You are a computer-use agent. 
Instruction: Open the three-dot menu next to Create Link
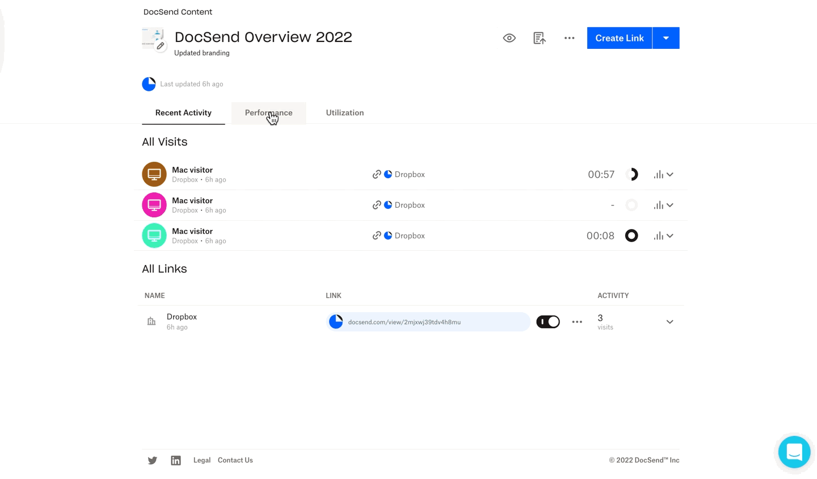point(569,37)
